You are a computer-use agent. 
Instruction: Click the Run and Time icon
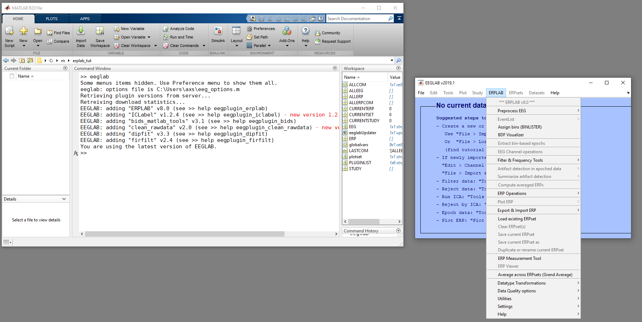click(166, 37)
